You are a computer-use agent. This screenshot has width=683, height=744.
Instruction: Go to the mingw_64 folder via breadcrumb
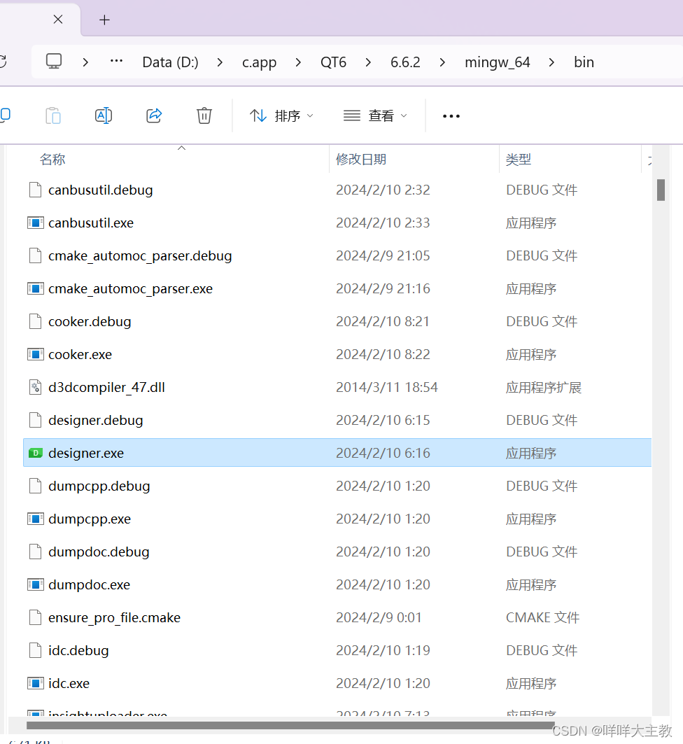(497, 62)
